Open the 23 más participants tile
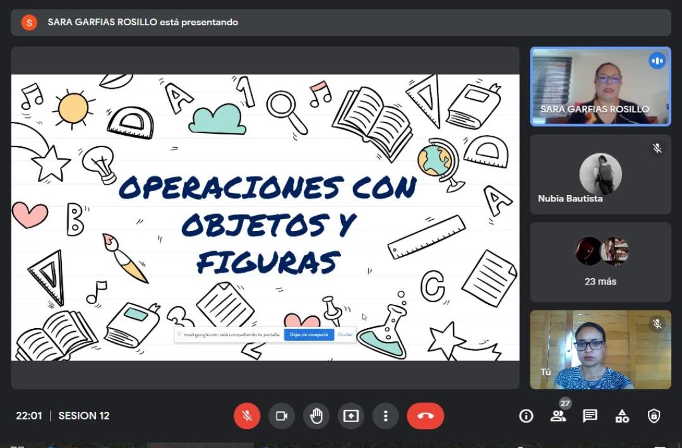 pos(601,262)
